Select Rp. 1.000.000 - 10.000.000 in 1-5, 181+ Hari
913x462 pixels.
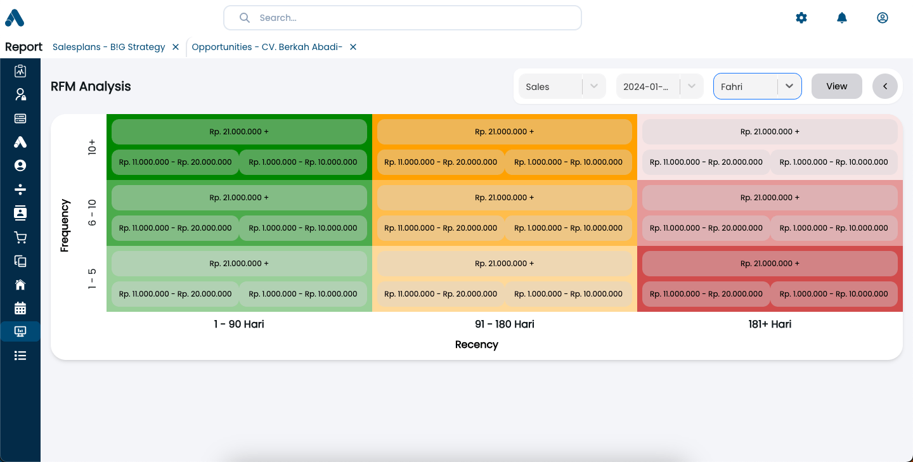tap(834, 294)
